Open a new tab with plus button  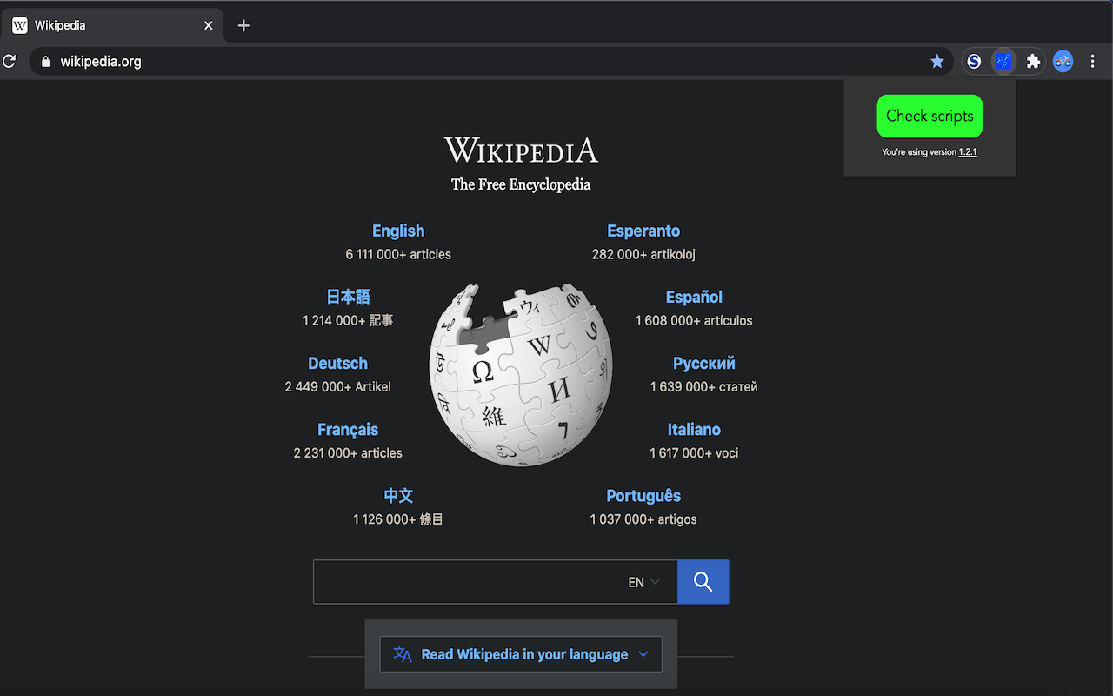[x=243, y=25]
